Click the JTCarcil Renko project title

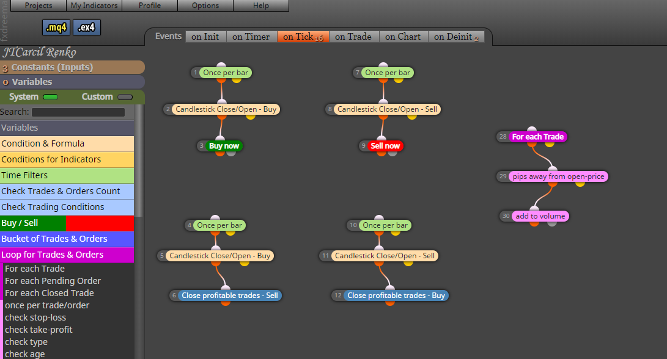[x=40, y=53]
